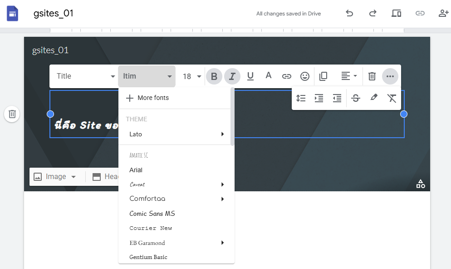Open the font size 18 dropdown
This screenshot has width=451, height=269.
(191, 76)
